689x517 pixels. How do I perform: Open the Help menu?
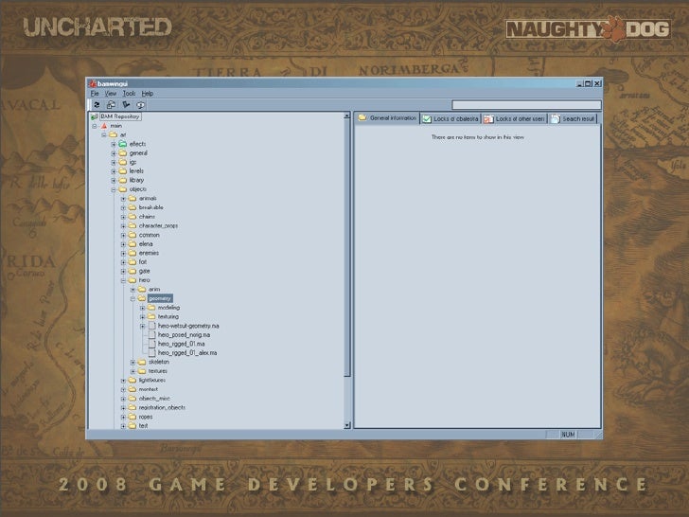click(x=148, y=94)
